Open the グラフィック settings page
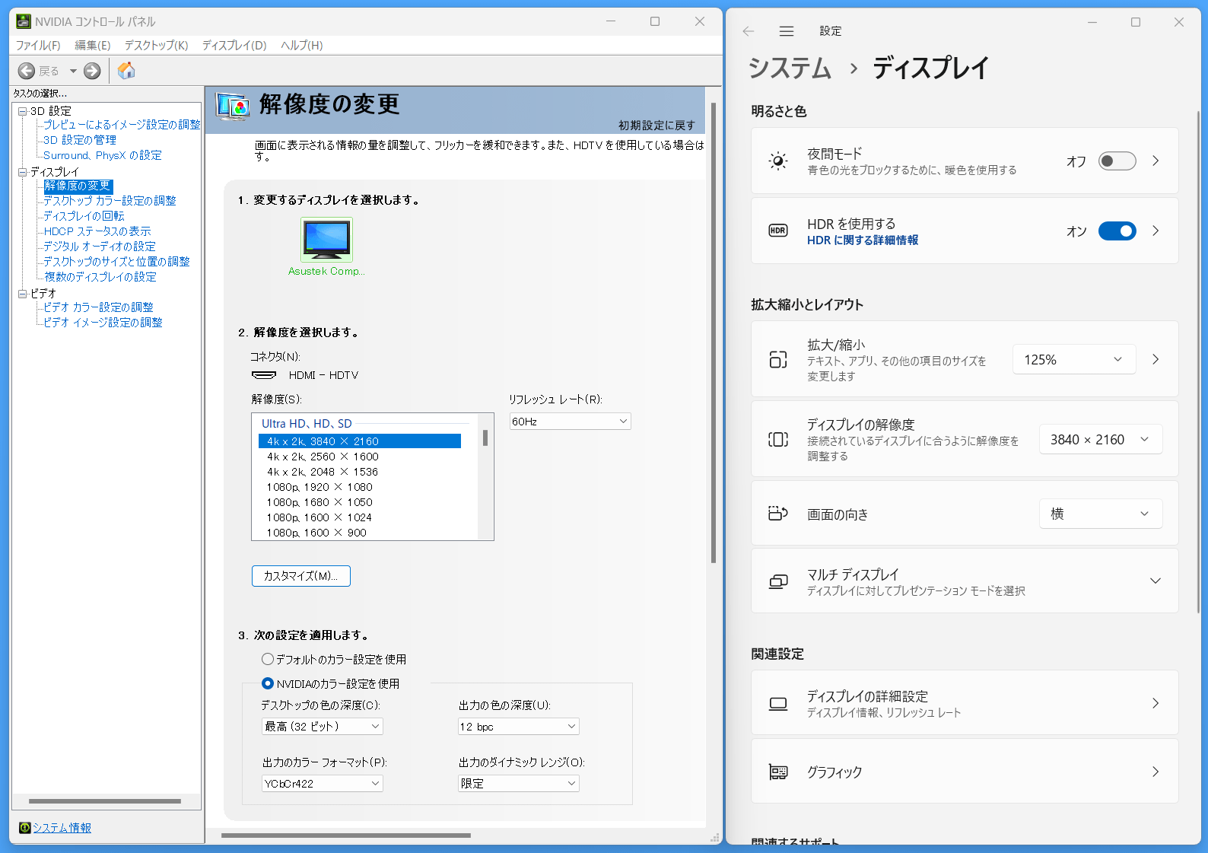 (965, 772)
